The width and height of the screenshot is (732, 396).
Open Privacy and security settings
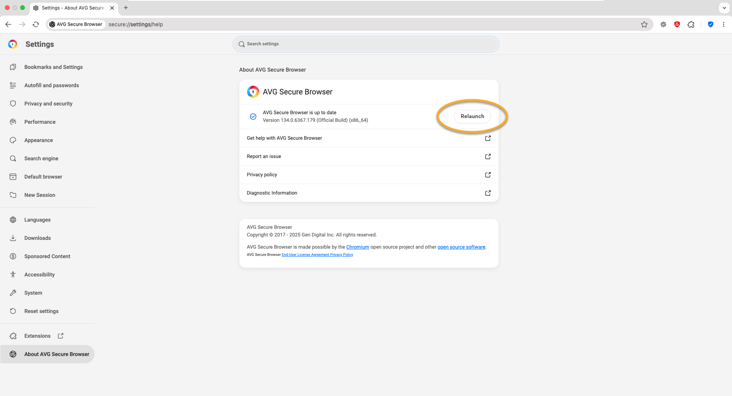(x=48, y=104)
